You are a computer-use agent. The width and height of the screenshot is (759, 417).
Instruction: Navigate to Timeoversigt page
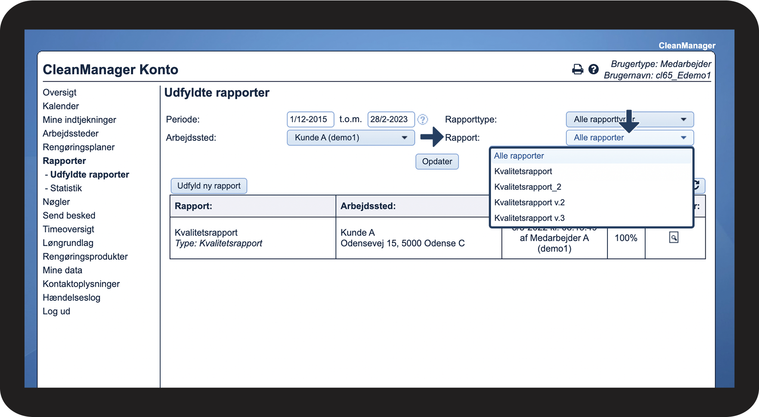click(x=68, y=229)
